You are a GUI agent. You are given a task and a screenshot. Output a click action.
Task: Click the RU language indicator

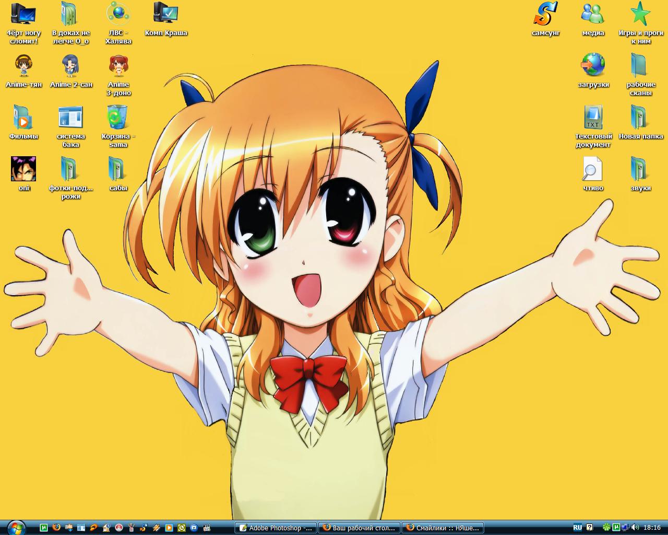point(578,527)
